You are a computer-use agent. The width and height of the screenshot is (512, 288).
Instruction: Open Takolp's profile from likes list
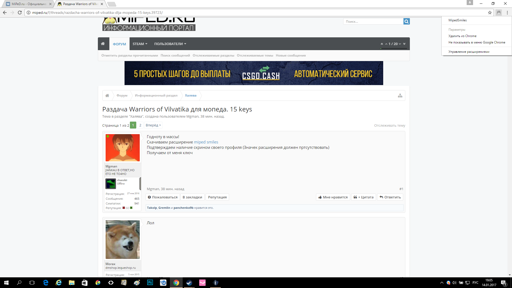pyautogui.click(x=152, y=208)
